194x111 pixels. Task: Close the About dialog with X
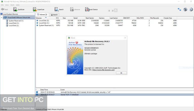pyautogui.click(x=125, y=38)
